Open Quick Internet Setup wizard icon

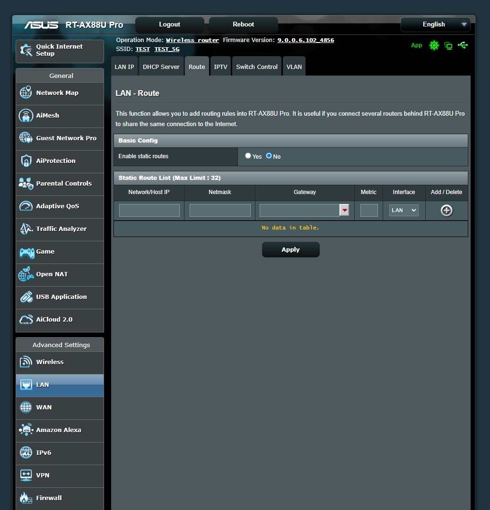tap(26, 51)
